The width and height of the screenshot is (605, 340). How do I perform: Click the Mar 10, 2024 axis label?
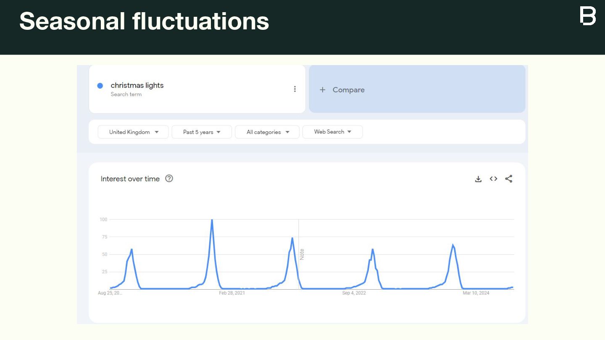point(476,293)
